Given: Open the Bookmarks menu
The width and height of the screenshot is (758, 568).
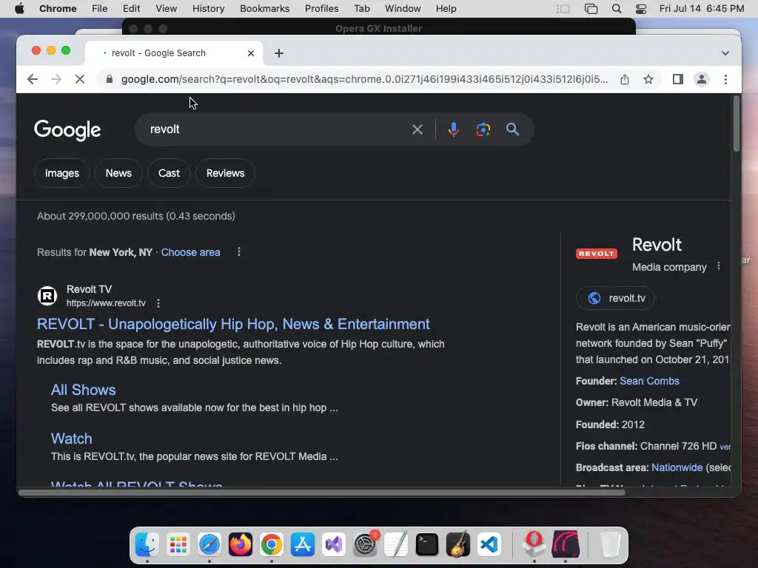Looking at the screenshot, I should 265,9.
